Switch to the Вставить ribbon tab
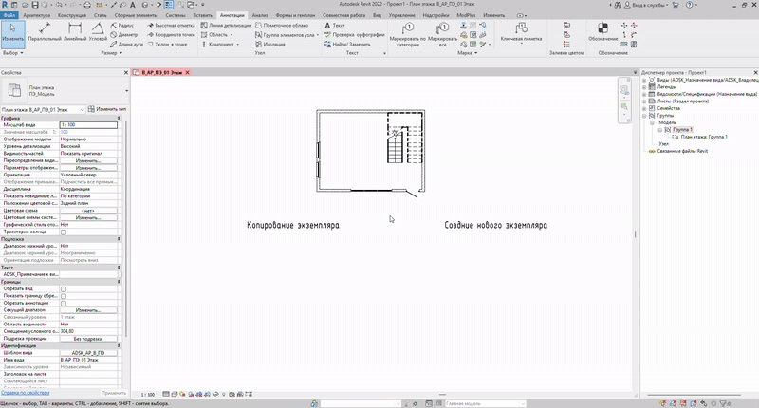 point(202,15)
